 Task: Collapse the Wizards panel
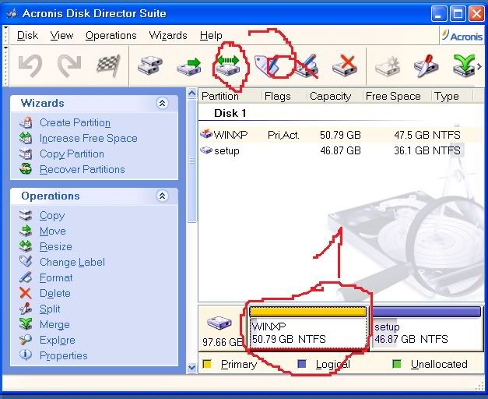[162, 103]
